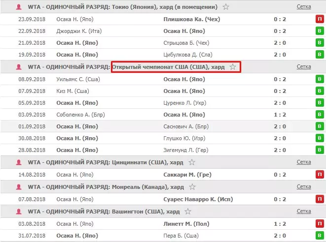The height and width of the screenshot is (242, 326).
Task: Click the player icon beside the Montreal header
Action: pos(19,187)
